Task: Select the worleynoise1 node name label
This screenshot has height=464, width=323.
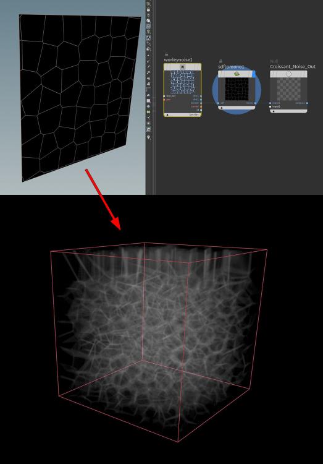Action: pyautogui.click(x=178, y=60)
